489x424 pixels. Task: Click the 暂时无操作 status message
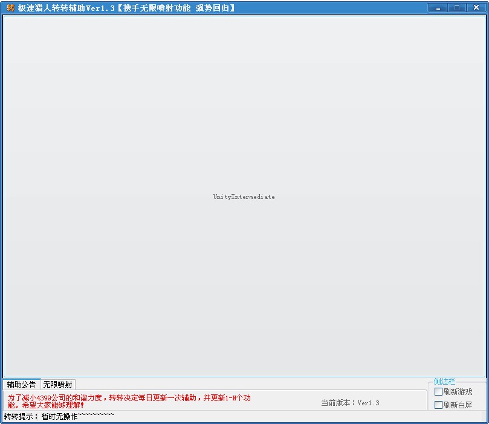point(77,416)
